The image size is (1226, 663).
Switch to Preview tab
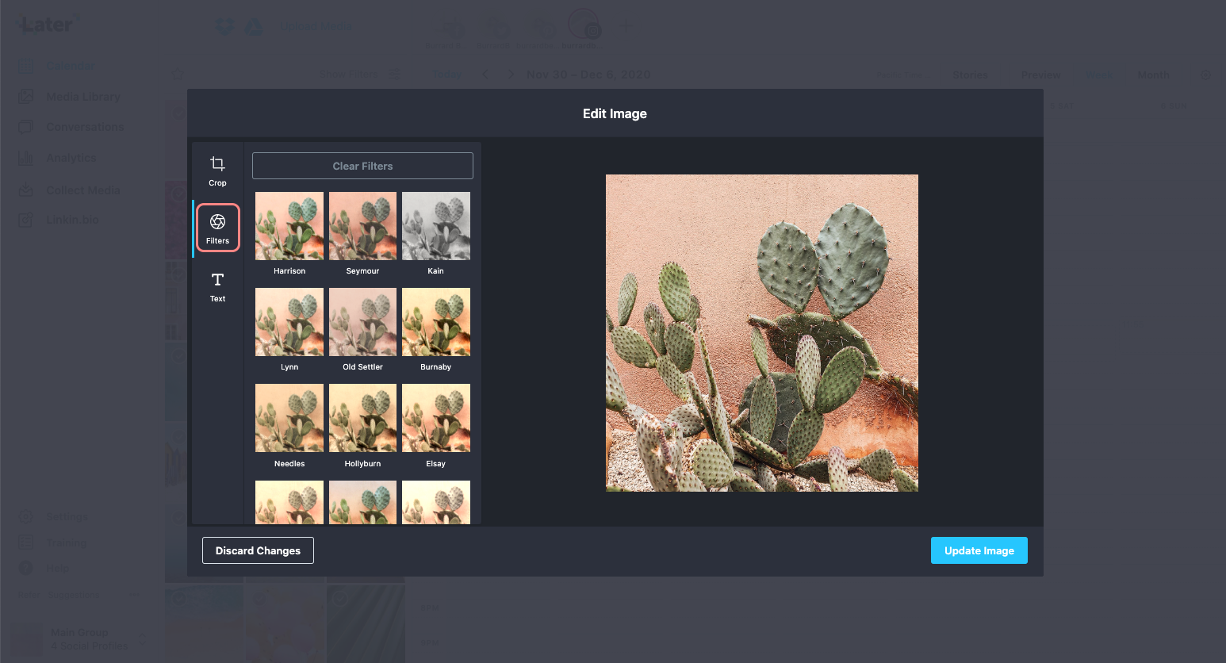1040,75
